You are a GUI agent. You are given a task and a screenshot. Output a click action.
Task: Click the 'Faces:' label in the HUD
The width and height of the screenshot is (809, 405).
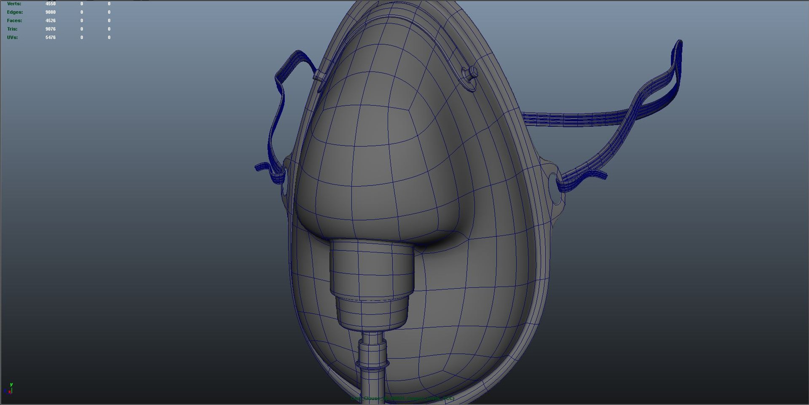click(x=14, y=21)
